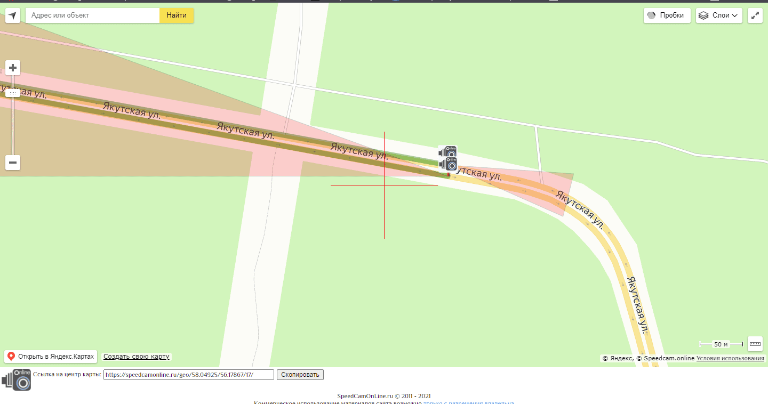The height and width of the screenshot is (404, 768).
Task: Enter fullscreen map mode with the expand icon
Action: pos(755,15)
